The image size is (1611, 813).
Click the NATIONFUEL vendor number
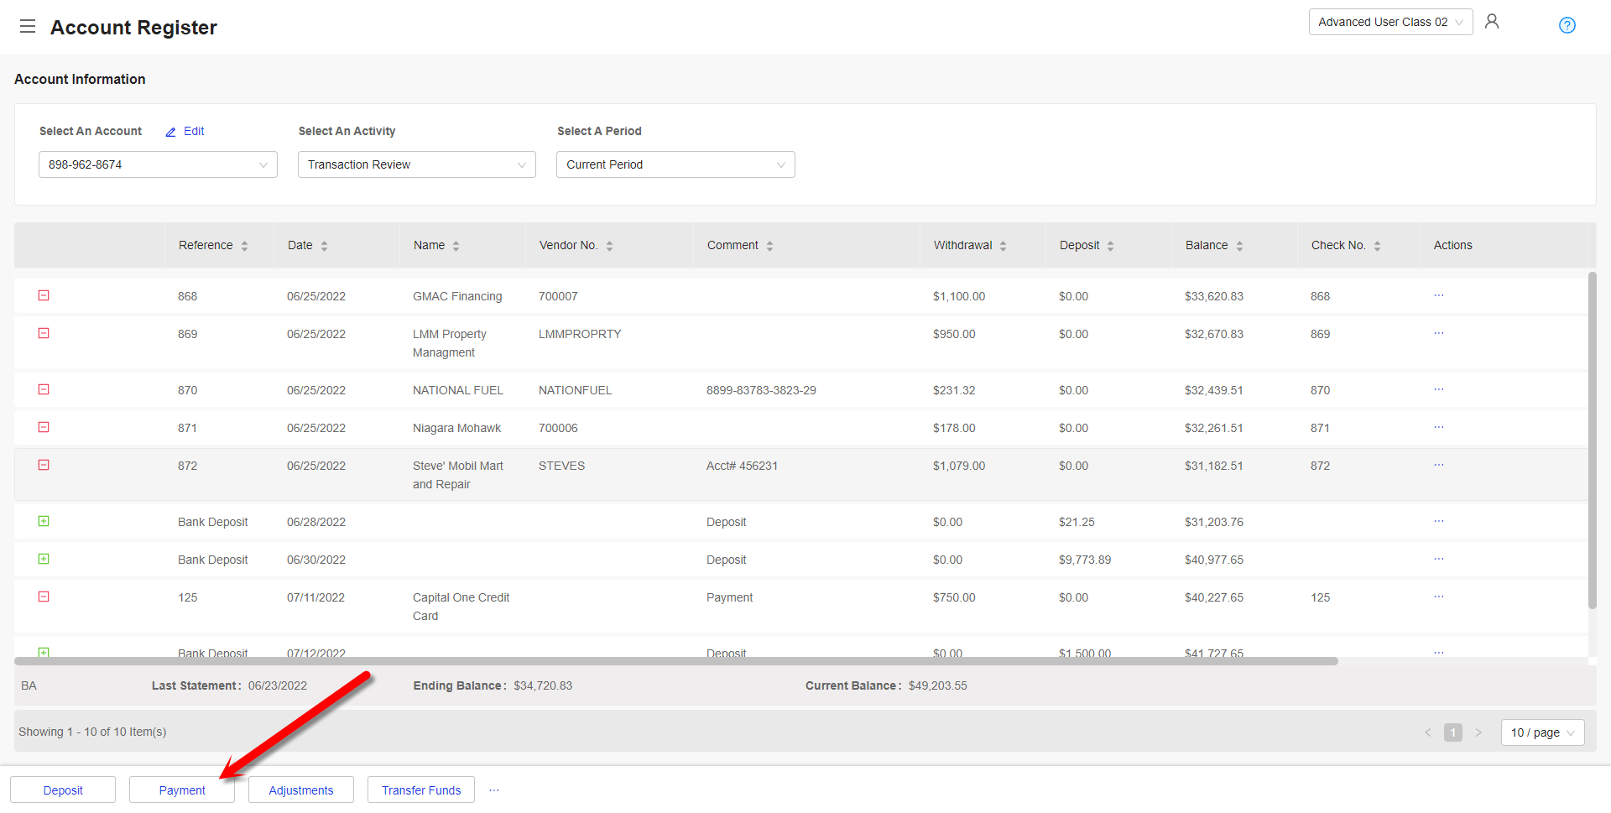576,390
